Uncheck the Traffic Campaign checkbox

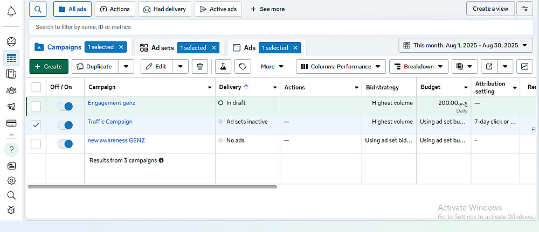coord(36,125)
